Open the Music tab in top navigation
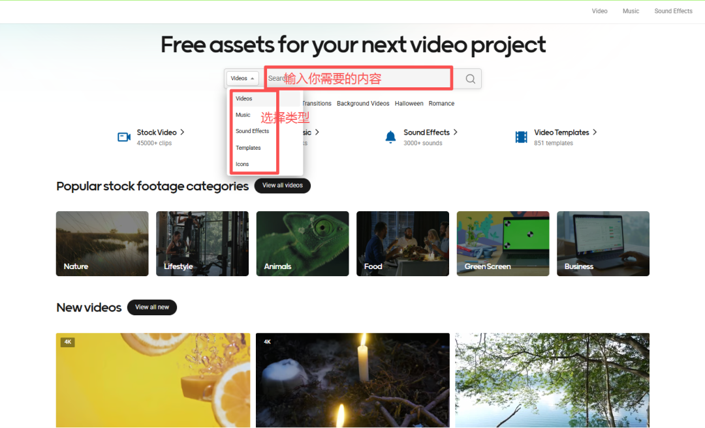Image resolution: width=705 pixels, height=428 pixels. pyautogui.click(x=631, y=11)
